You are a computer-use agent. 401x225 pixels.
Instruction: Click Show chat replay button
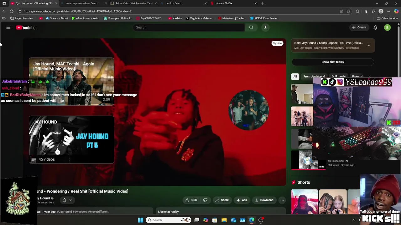pos(333,62)
